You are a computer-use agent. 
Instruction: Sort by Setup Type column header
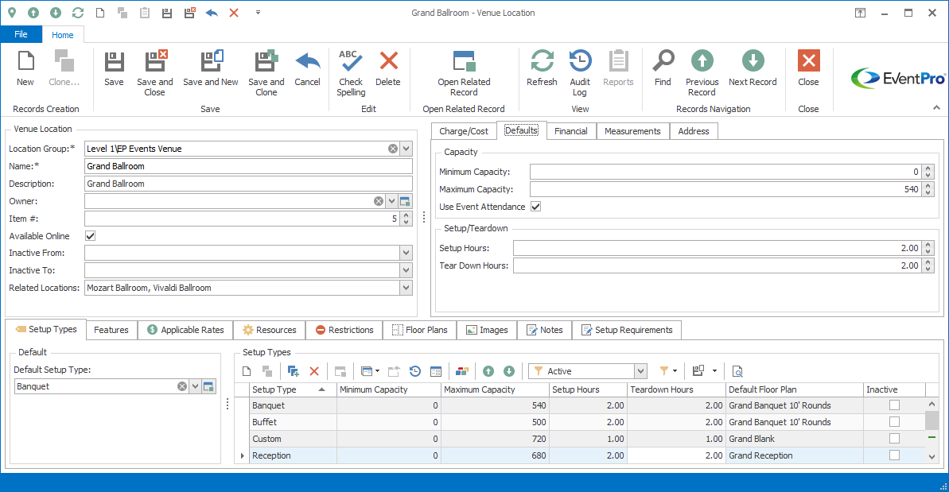coord(292,389)
